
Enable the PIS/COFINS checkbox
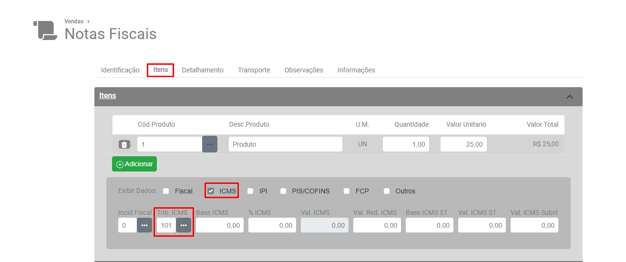[283, 191]
